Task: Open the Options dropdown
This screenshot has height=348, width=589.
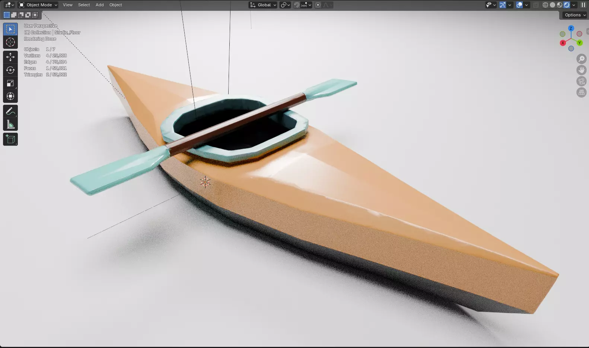Action: click(x=575, y=15)
